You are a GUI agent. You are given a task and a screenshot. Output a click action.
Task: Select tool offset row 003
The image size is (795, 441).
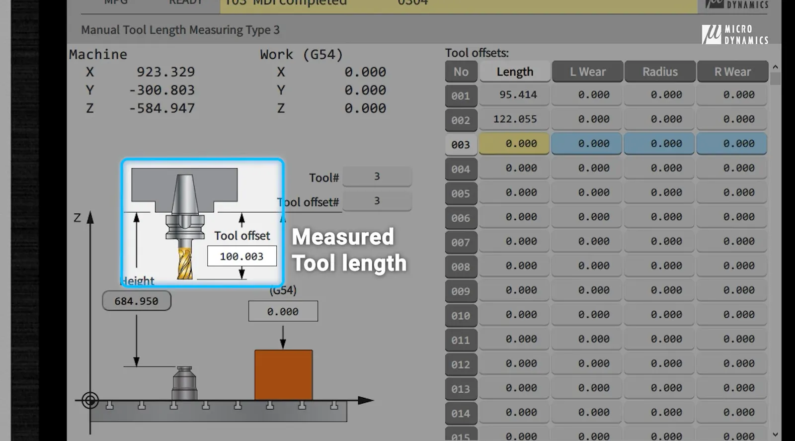tap(461, 144)
